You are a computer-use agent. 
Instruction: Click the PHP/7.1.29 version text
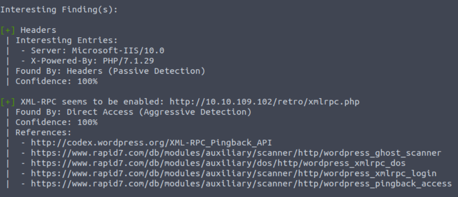tap(128, 61)
